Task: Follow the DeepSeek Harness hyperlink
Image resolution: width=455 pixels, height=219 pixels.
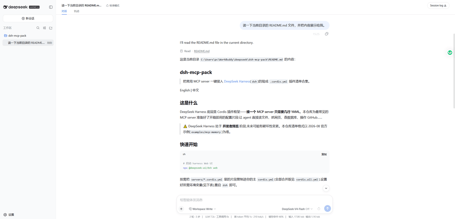Action: tap(237, 81)
